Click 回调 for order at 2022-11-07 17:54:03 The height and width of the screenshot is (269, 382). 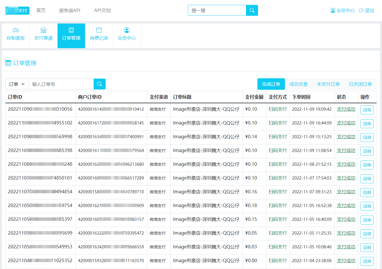pyautogui.click(x=367, y=179)
